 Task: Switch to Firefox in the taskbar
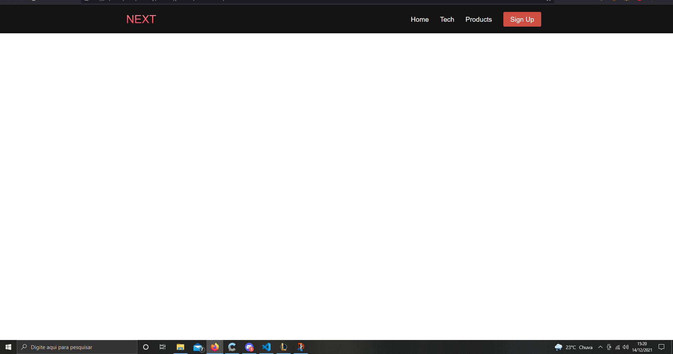coord(215,347)
